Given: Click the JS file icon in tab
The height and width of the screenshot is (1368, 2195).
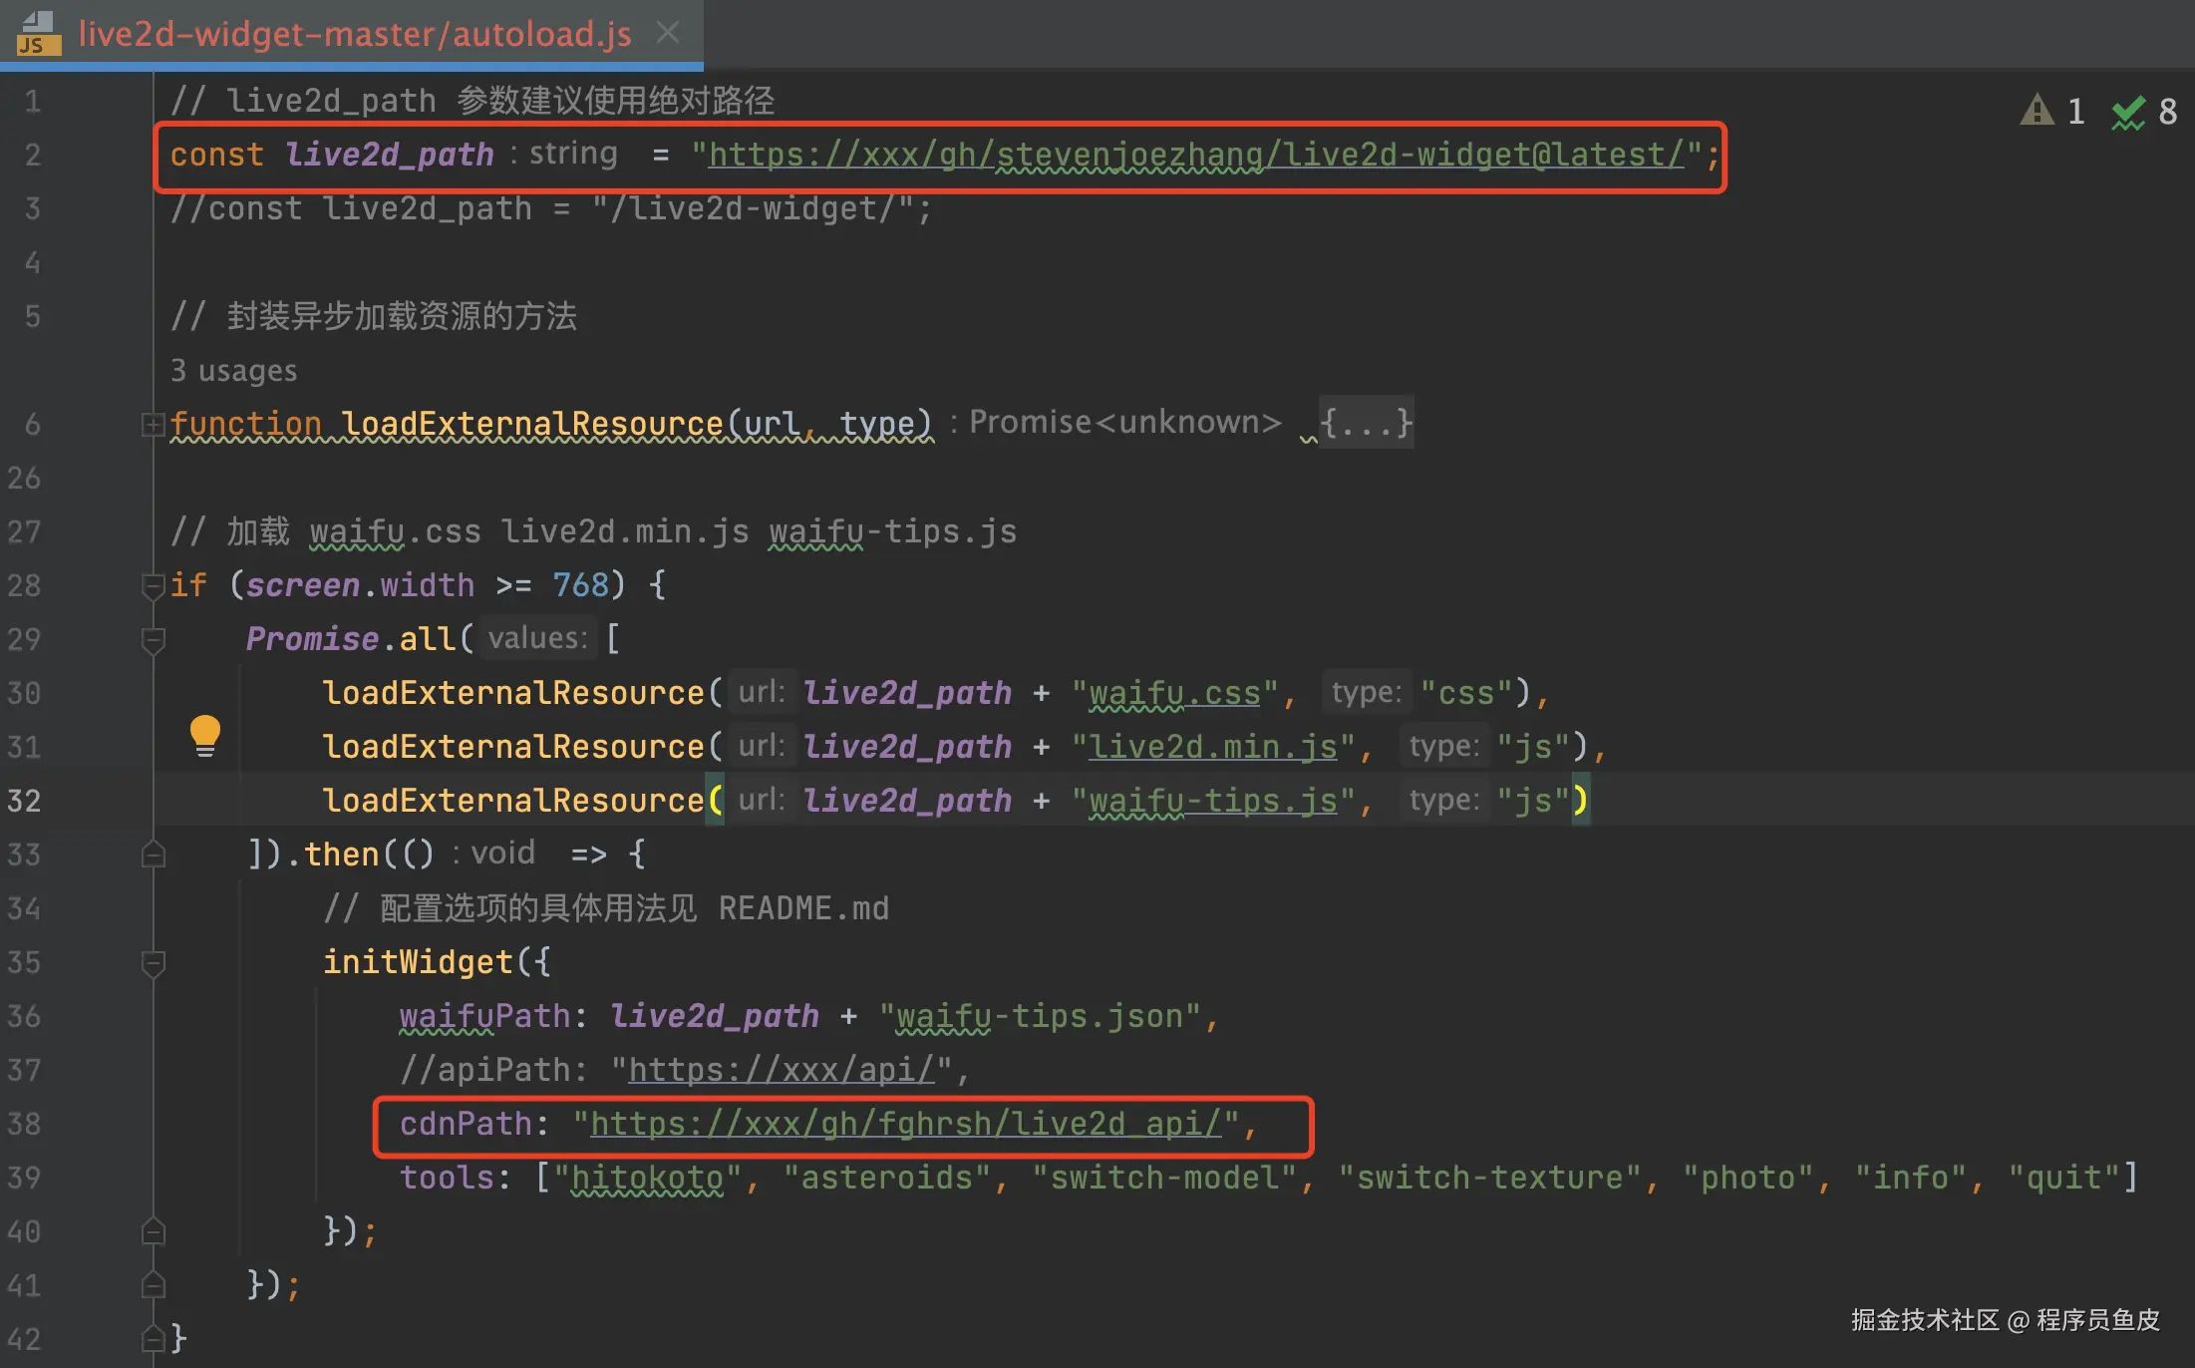Looking at the screenshot, I should pos(38,34).
